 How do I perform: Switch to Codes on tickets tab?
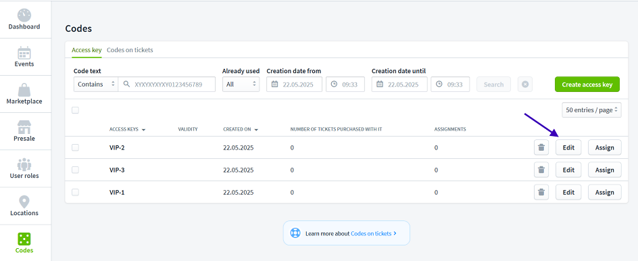(x=130, y=50)
